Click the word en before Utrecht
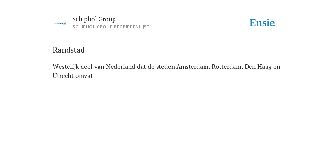334x167 pixels. [277, 67]
